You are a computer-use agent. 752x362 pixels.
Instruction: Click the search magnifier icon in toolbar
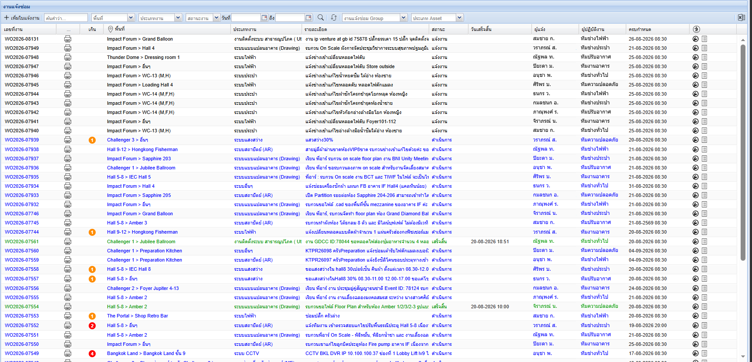pyautogui.click(x=321, y=17)
